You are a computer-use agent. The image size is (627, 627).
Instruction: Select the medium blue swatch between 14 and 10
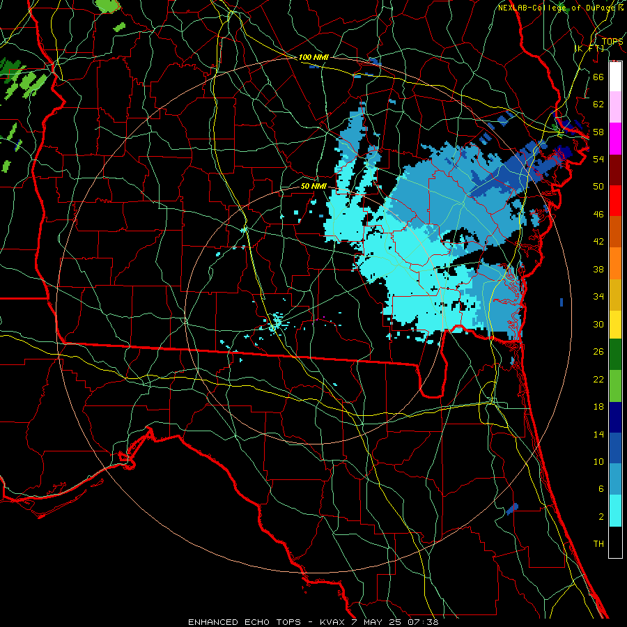615,449
